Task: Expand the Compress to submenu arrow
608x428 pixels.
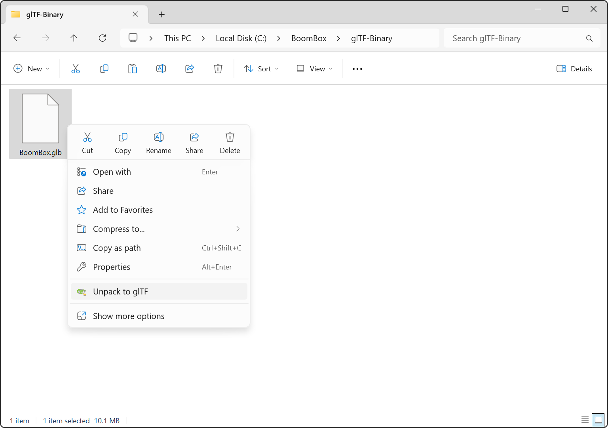Action: click(238, 229)
